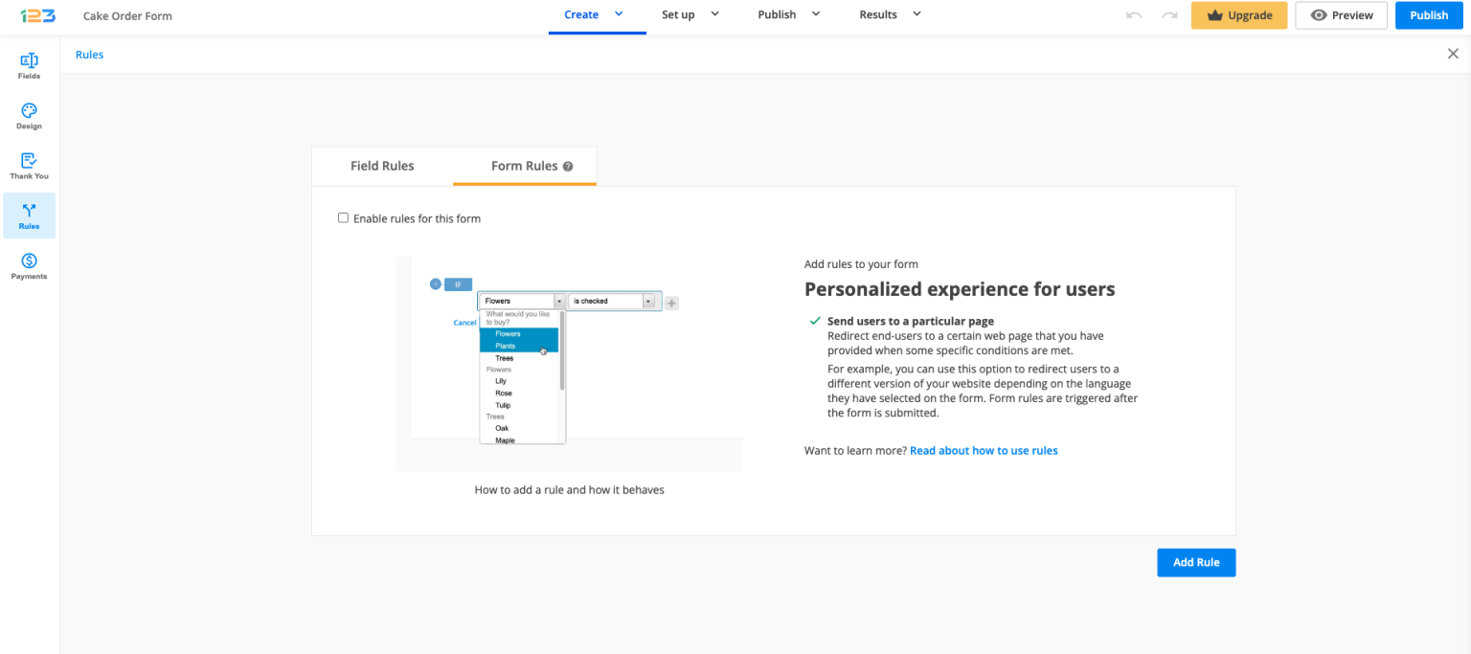Click the Preview button

click(x=1341, y=15)
